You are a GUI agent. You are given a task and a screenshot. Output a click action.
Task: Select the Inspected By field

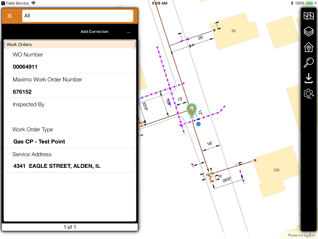pyautogui.click(x=70, y=110)
